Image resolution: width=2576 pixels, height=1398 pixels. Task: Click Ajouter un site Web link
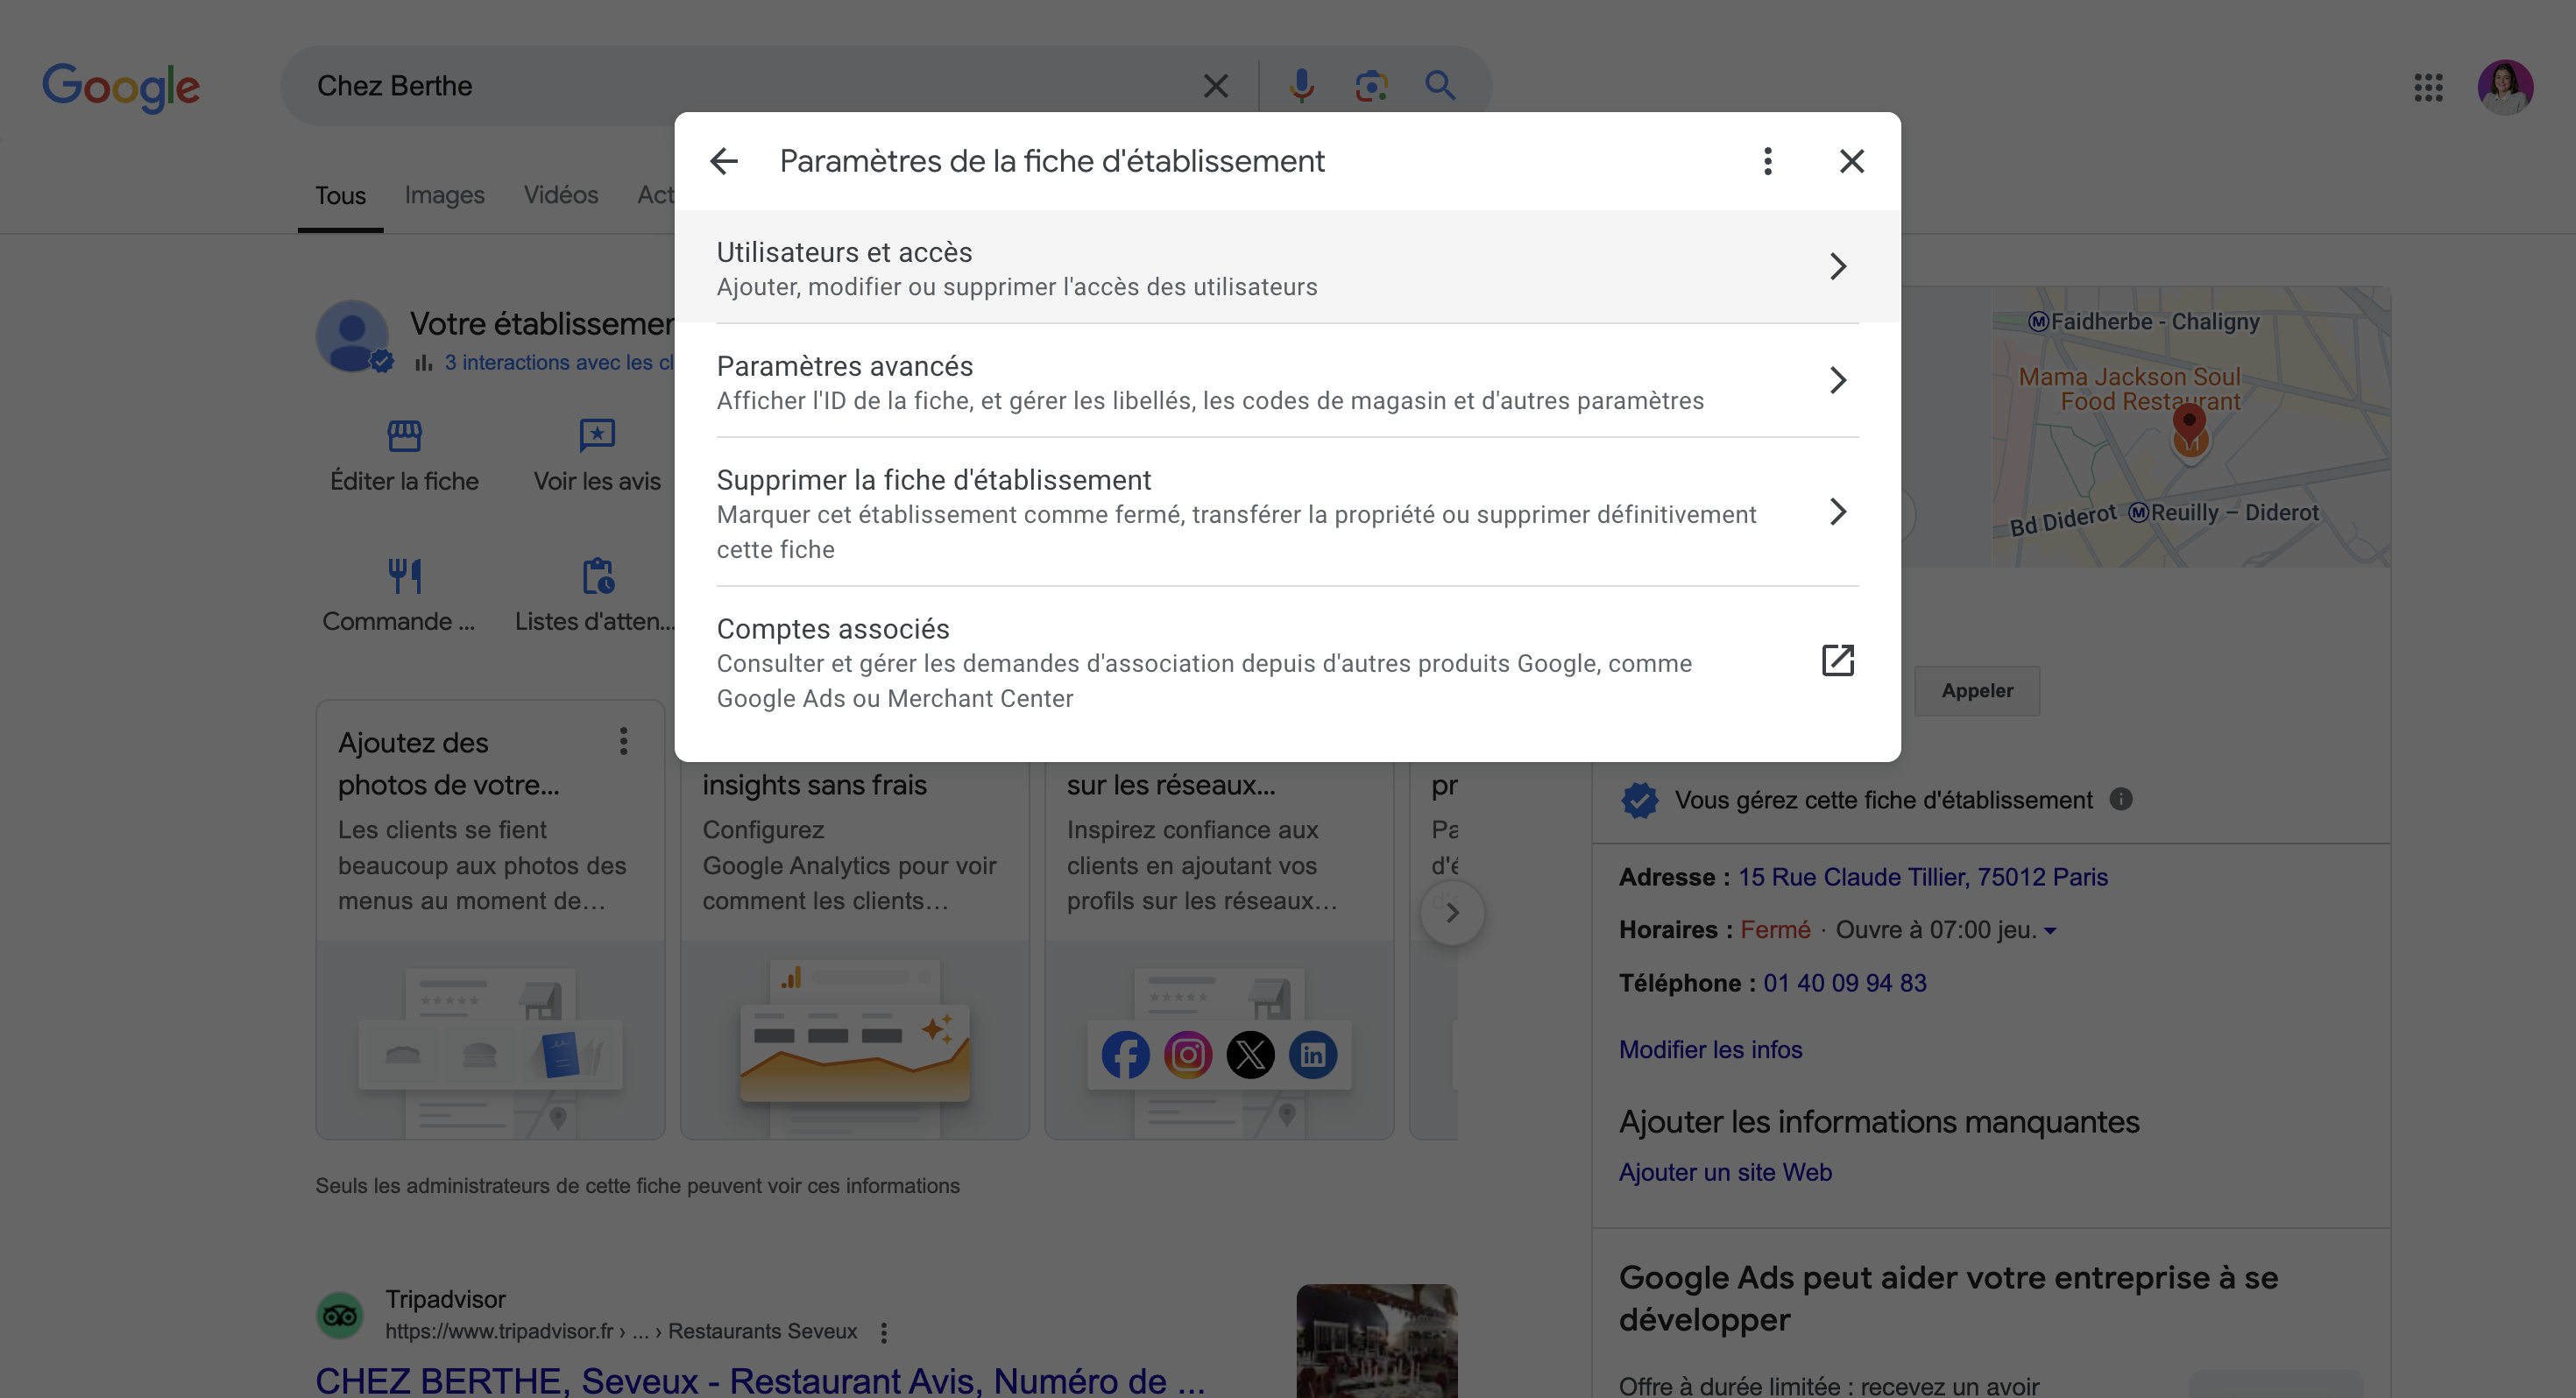tap(1725, 1173)
